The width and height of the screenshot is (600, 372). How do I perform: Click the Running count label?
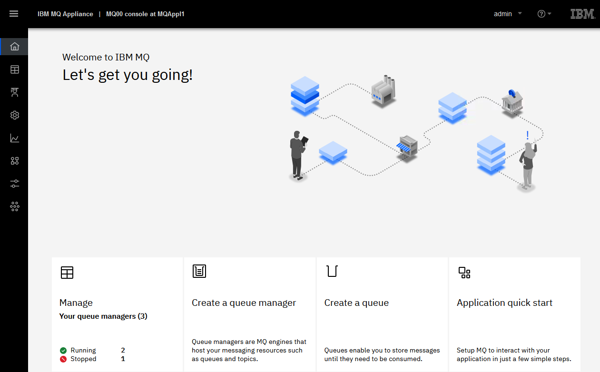click(83, 350)
